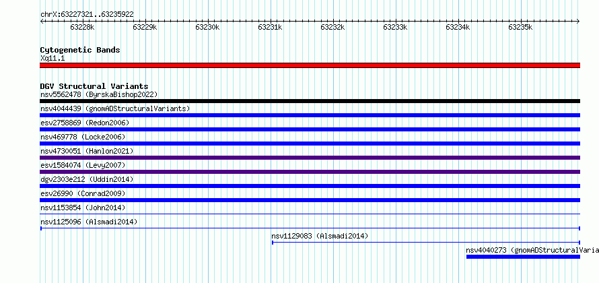Click the blue bar under nsv4044439
The width and height of the screenshot is (599, 283).
click(310, 115)
